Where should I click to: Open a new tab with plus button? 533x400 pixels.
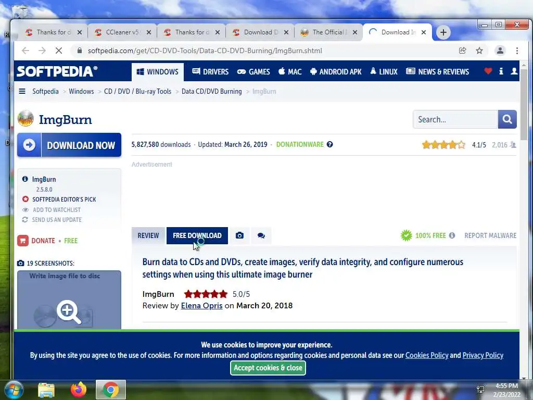443,32
